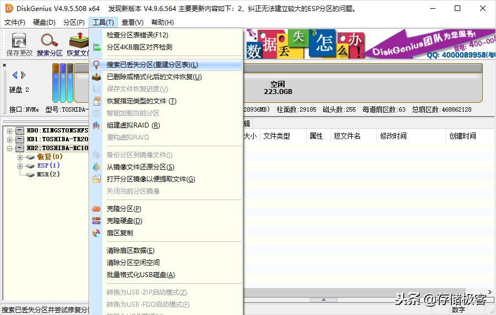Select ESP(1) partition in tree
The height and width of the screenshot is (315, 496).
[x=48, y=165]
